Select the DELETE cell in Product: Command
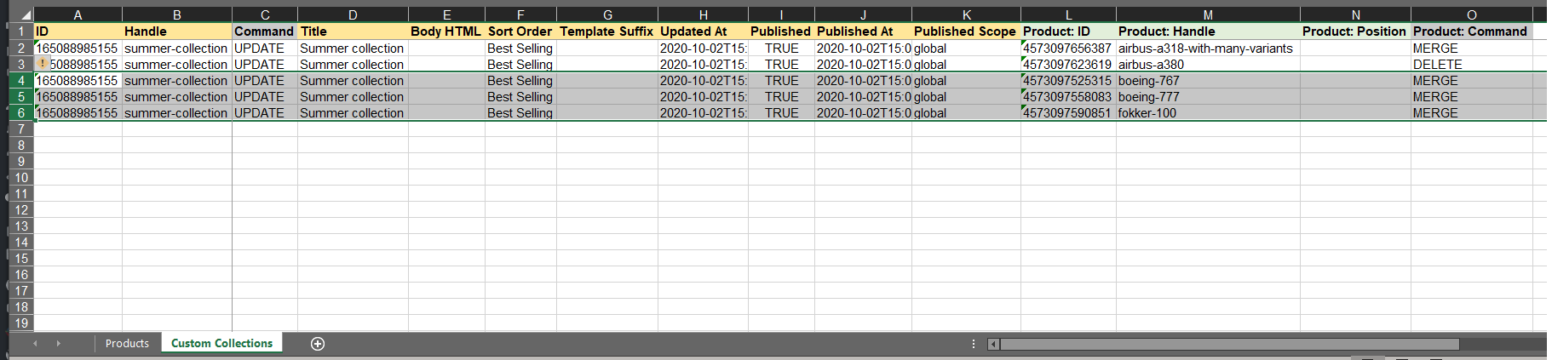The height and width of the screenshot is (360, 1552). tap(1437, 65)
